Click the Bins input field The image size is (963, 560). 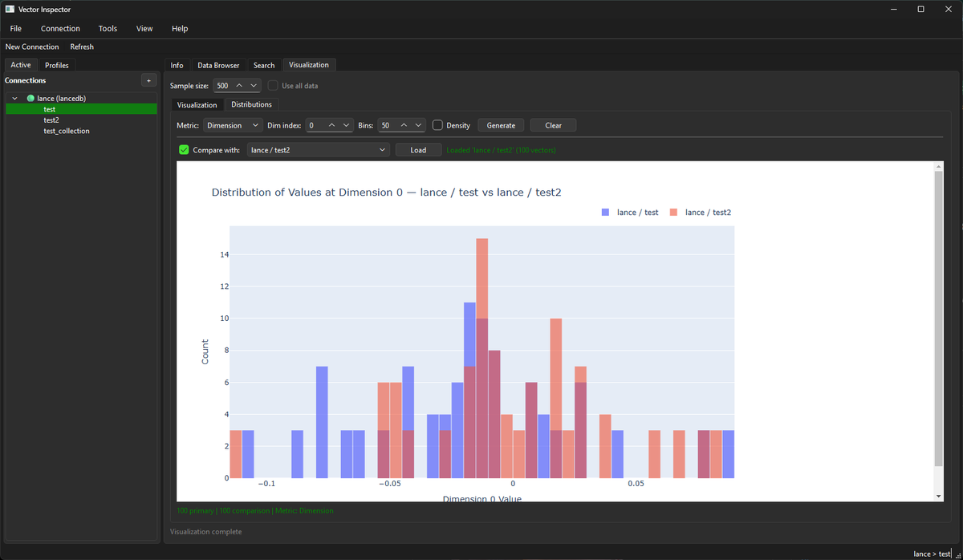coord(388,125)
